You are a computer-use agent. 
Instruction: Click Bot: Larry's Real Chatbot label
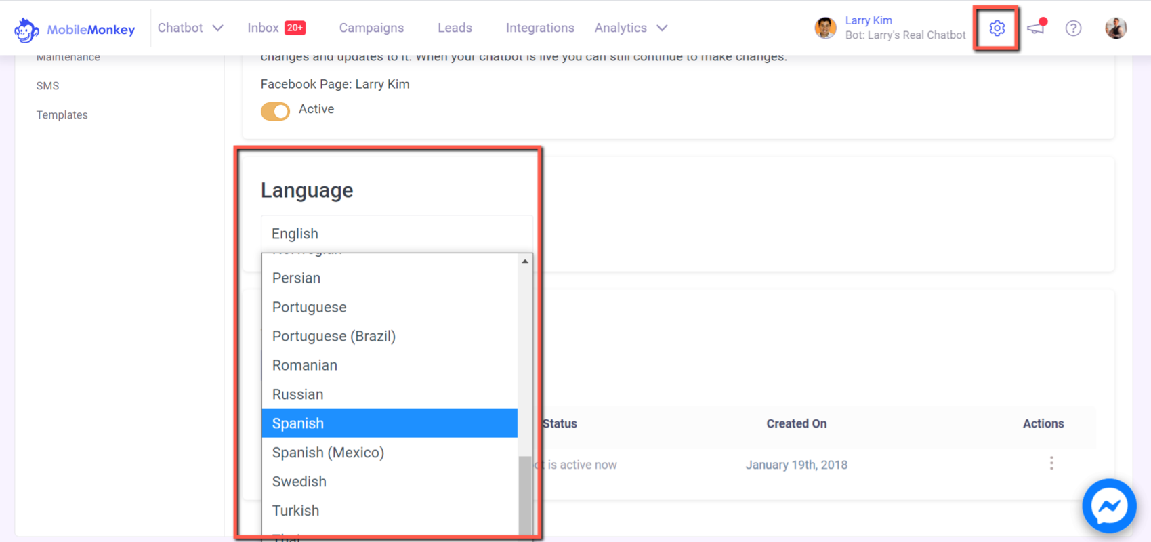(905, 35)
